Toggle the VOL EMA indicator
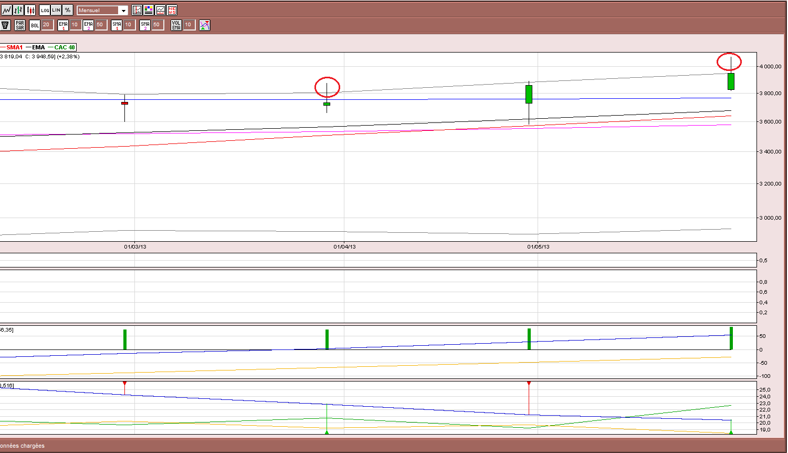 [x=176, y=25]
